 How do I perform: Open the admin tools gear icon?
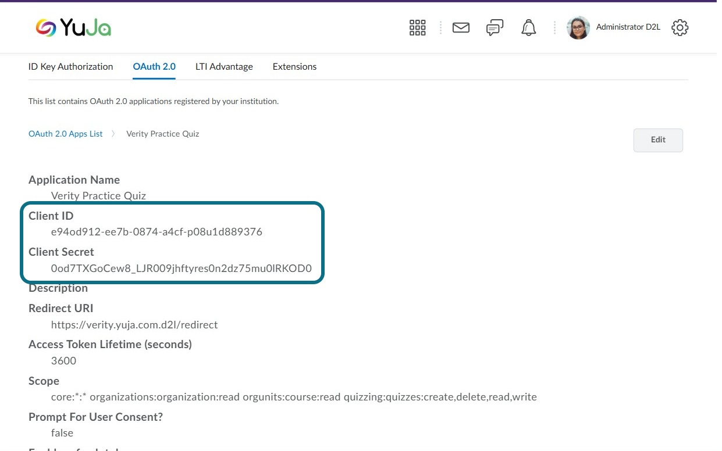(x=680, y=27)
